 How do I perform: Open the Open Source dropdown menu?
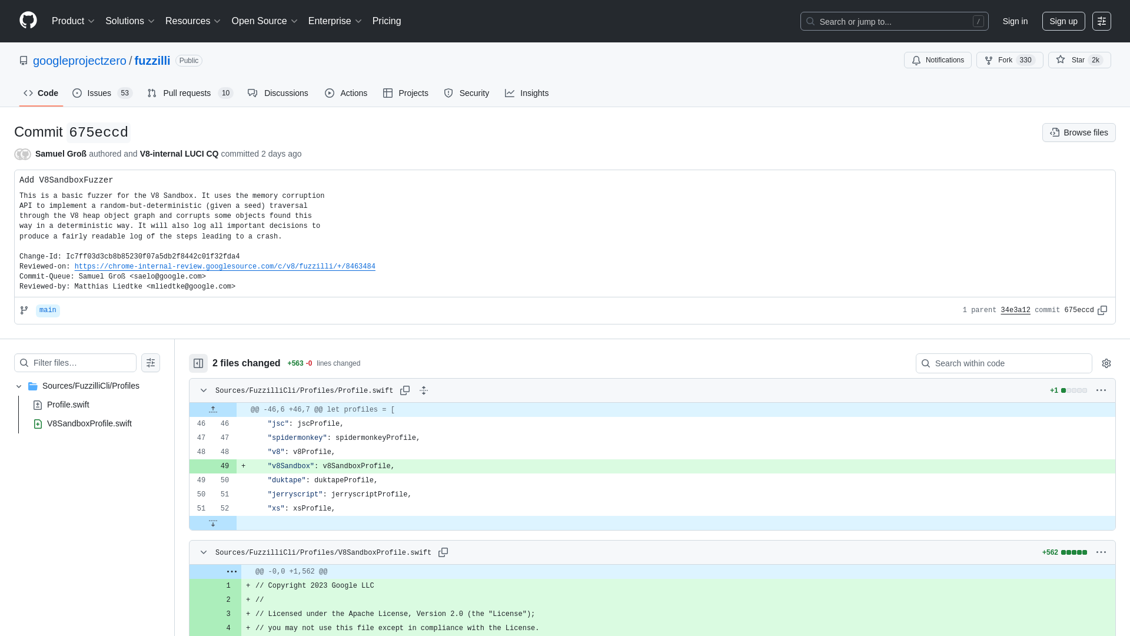click(x=265, y=21)
